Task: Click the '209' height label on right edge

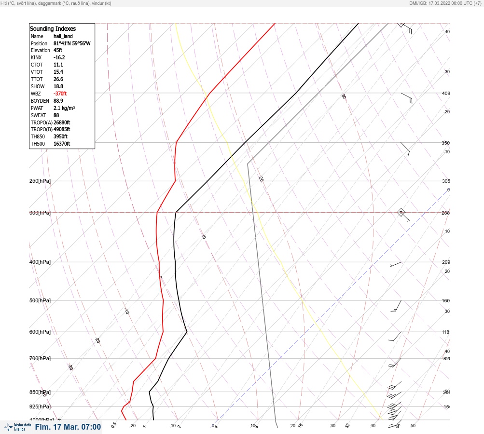Action: pos(446,262)
